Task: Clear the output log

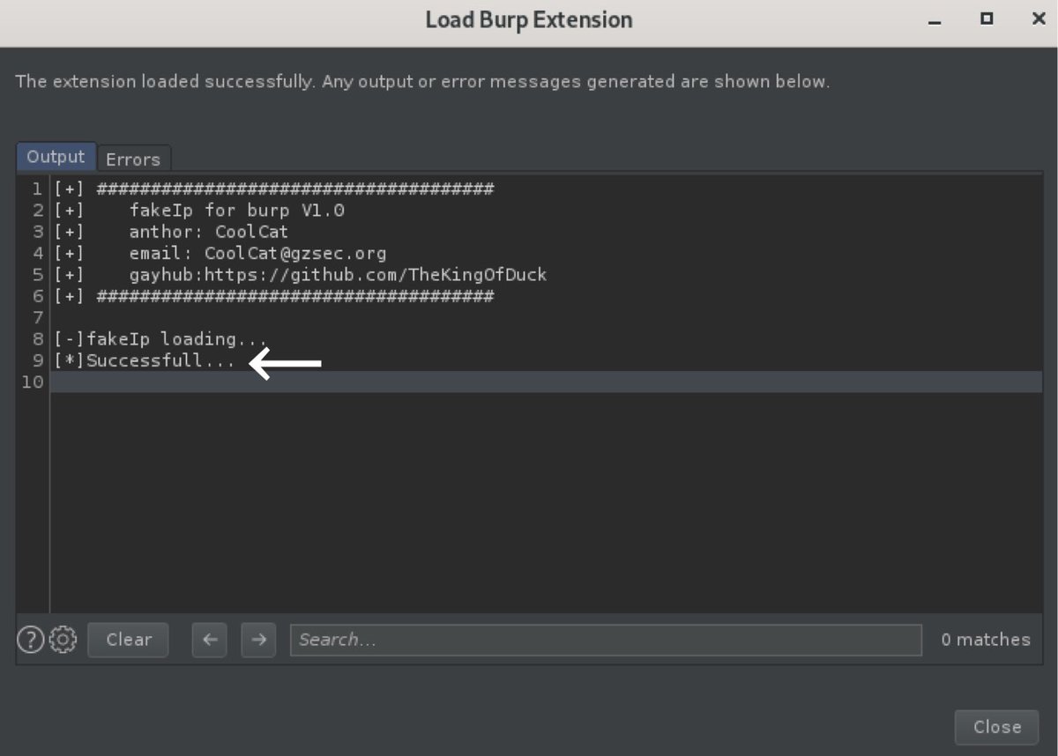Action: pos(129,640)
